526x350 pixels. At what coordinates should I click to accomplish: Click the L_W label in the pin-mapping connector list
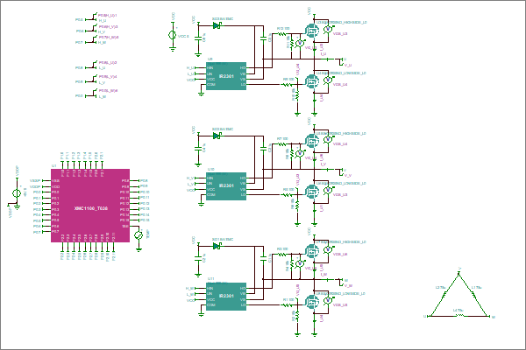(102, 97)
